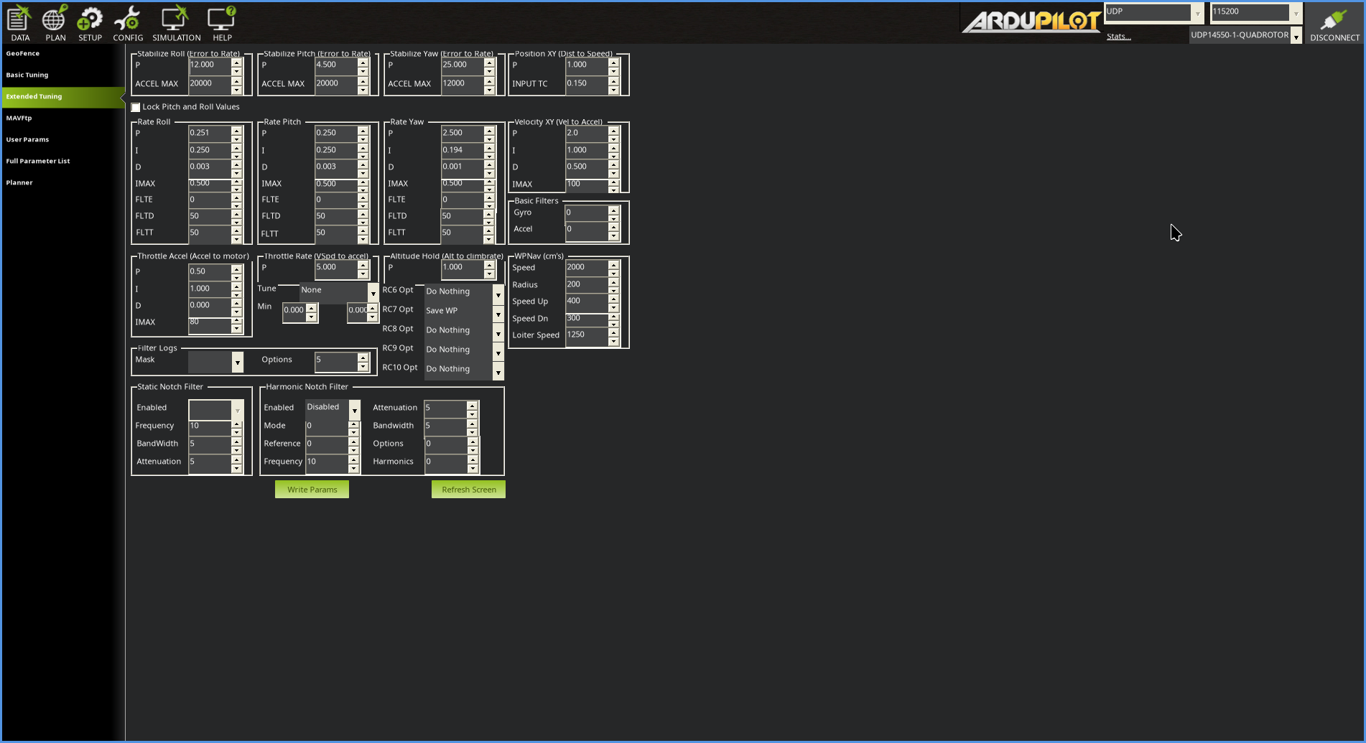Click the ArduPilot logo
Viewport: 1366px width, 743px height.
click(x=1031, y=22)
